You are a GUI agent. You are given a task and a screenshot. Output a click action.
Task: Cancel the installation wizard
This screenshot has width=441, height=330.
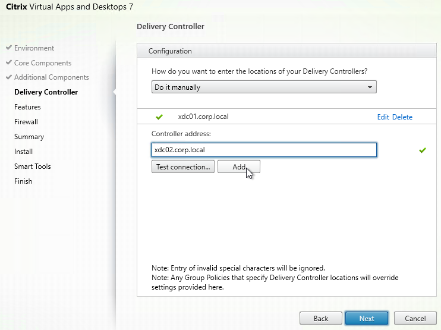click(x=415, y=318)
